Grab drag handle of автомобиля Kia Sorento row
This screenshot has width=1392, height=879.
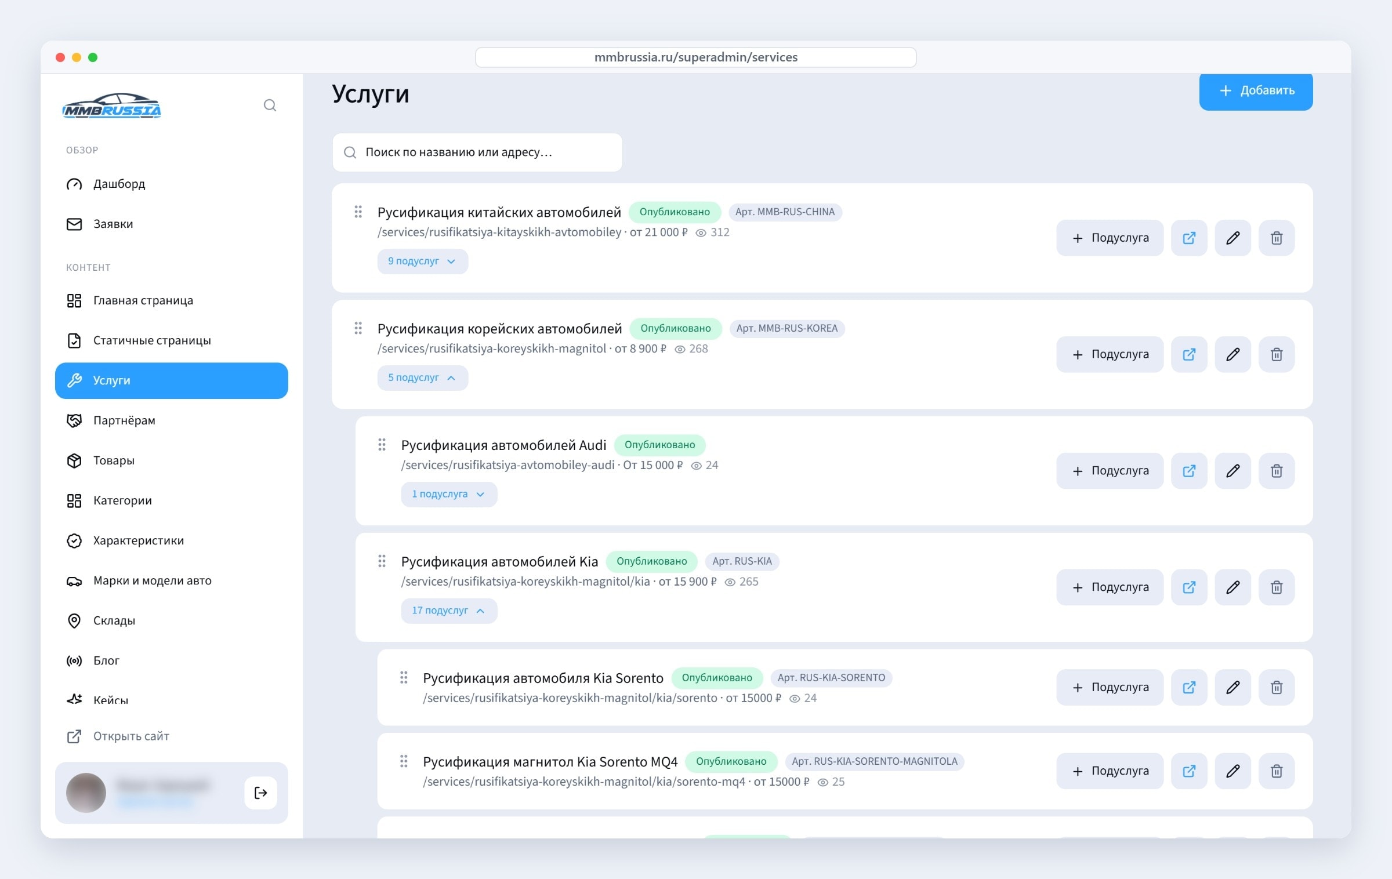(404, 677)
